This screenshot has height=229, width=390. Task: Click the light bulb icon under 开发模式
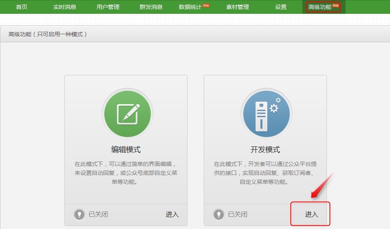click(x=219, y=214)
